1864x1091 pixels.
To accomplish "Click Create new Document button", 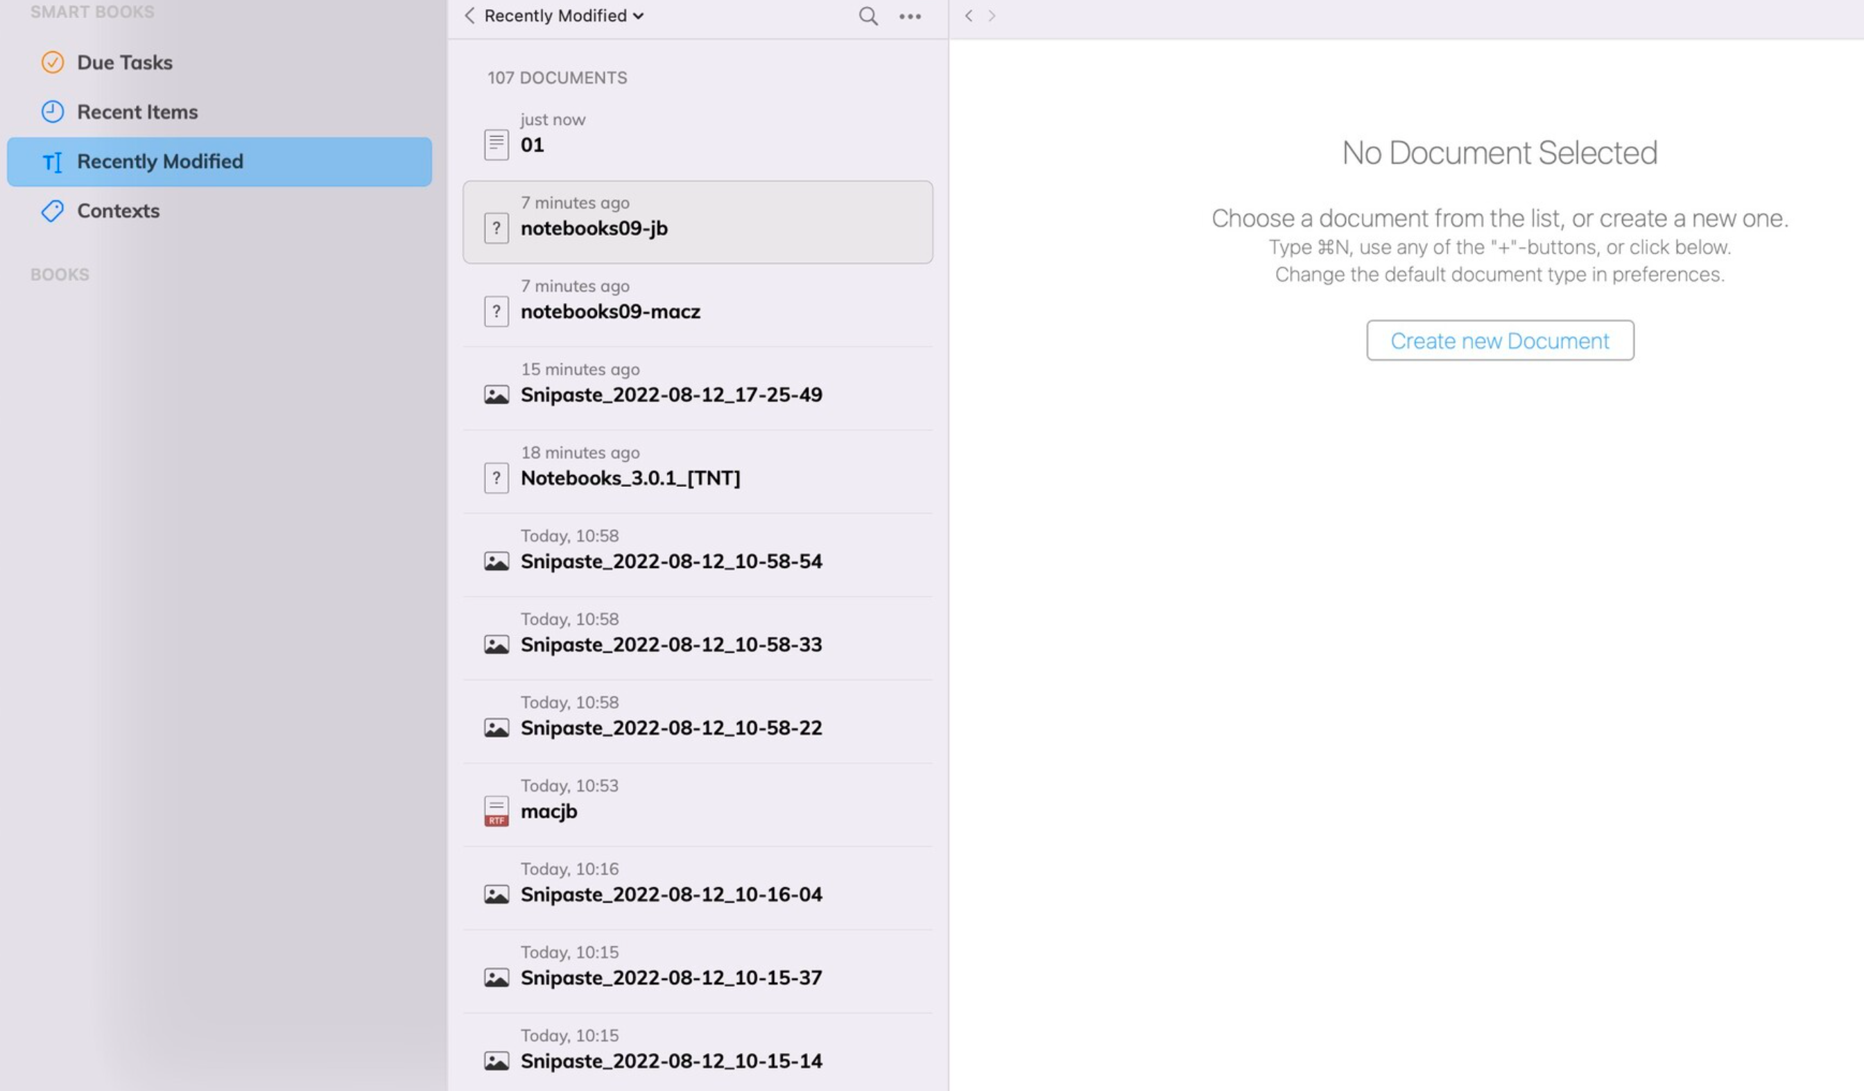I will point(1499,341).
